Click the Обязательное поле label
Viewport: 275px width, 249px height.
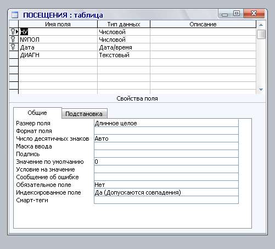[x=43, y=185]
